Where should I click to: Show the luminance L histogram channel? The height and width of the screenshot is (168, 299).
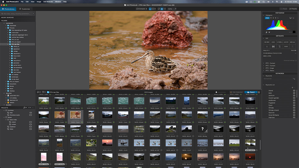(x=278, y=18)
